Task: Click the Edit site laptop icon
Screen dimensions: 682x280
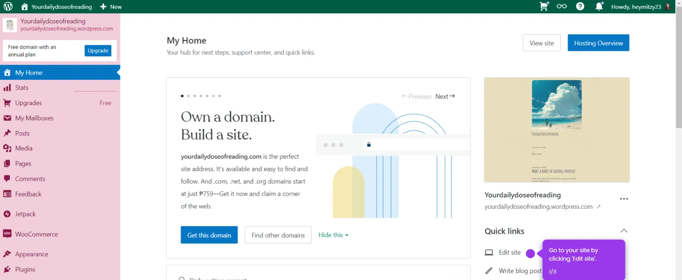Action: pos(489,253)
